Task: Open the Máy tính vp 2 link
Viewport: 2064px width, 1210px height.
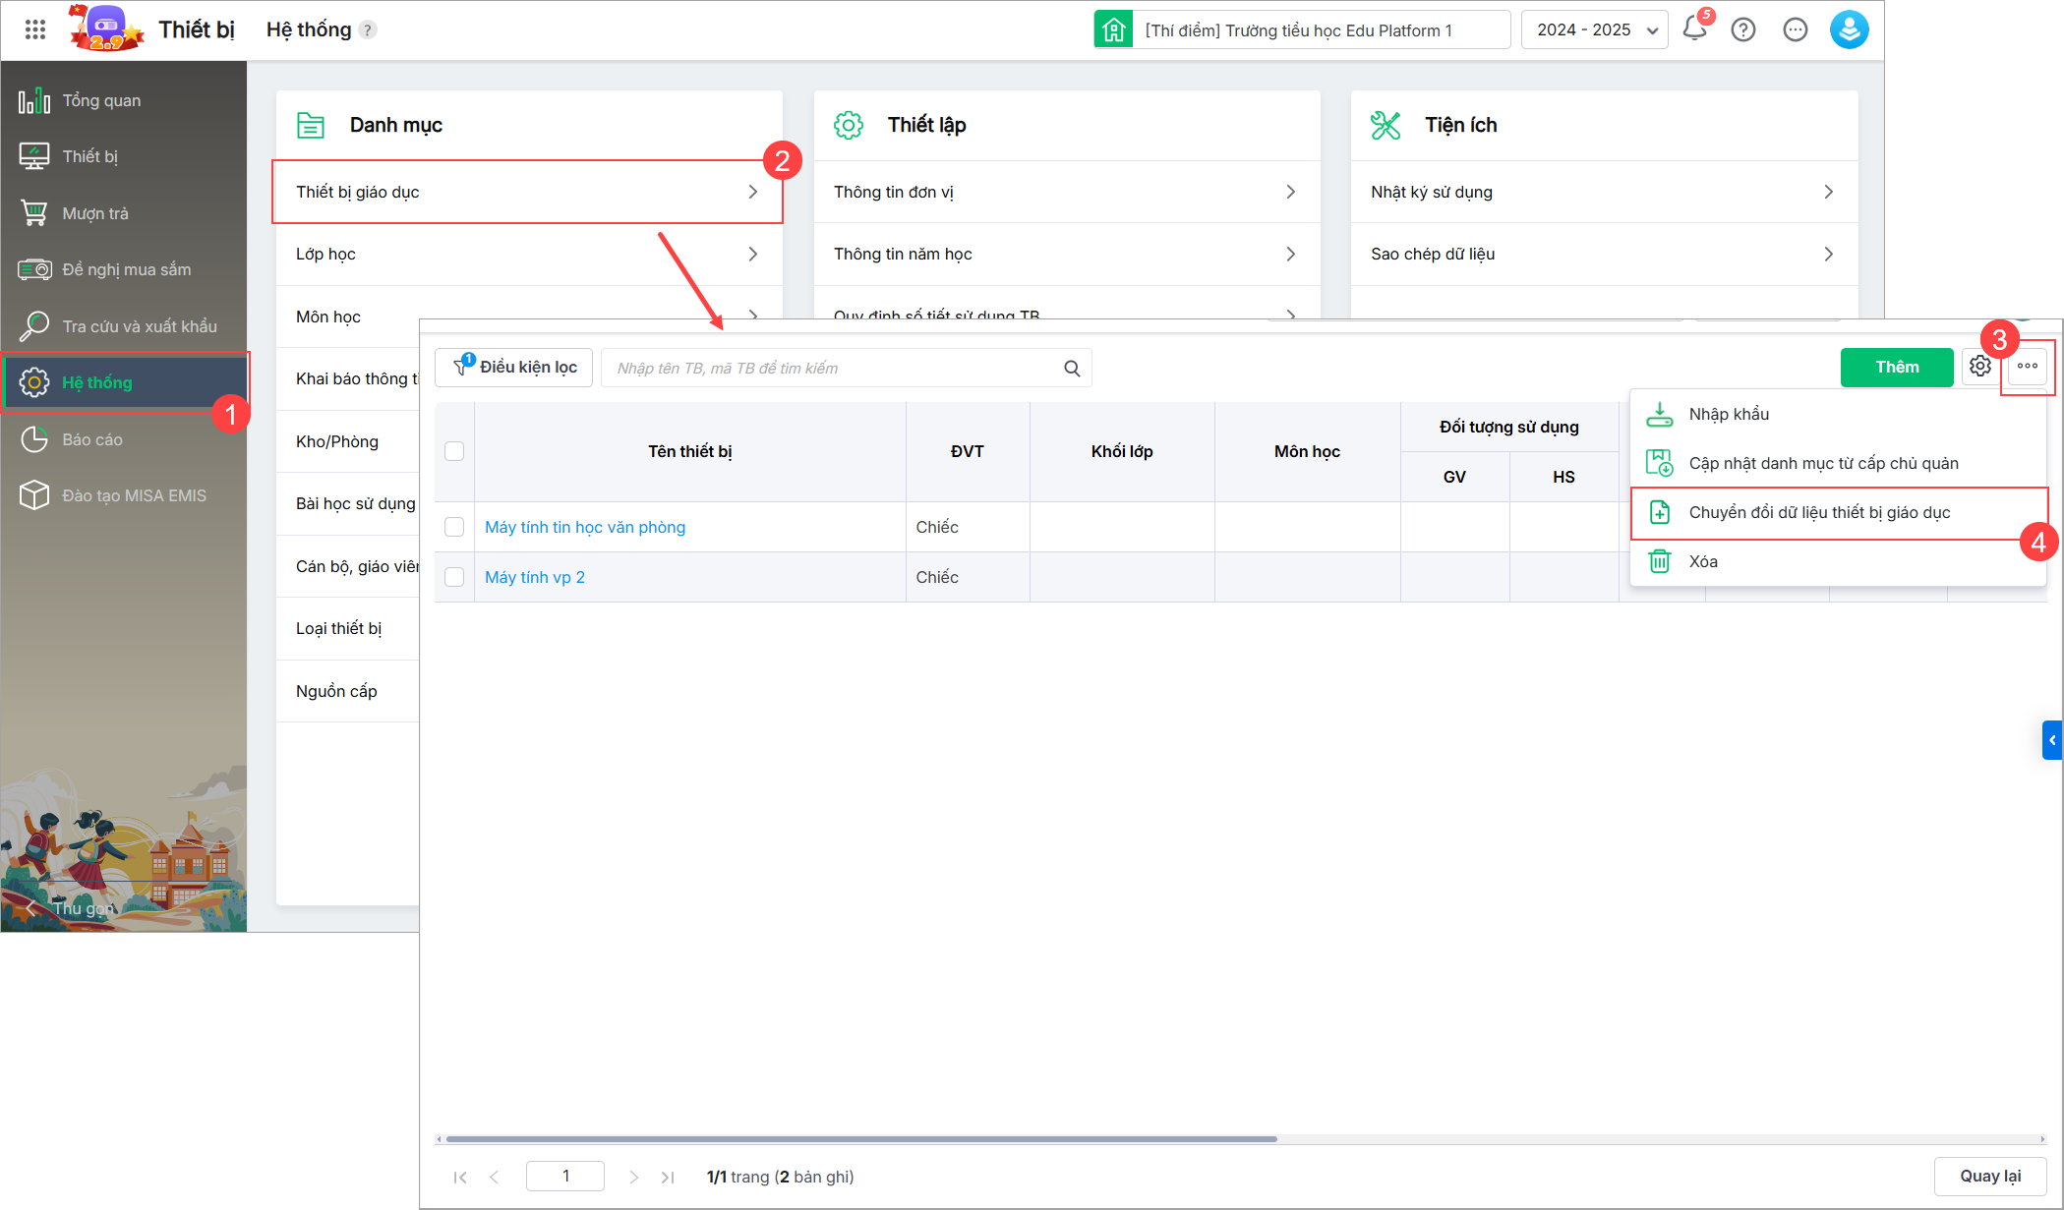Action: (x=535, y=577)
